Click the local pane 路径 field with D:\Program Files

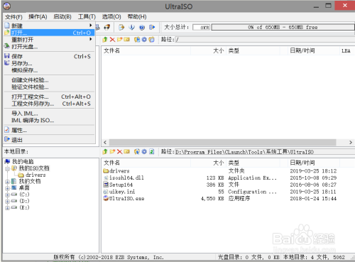point(265,152)
